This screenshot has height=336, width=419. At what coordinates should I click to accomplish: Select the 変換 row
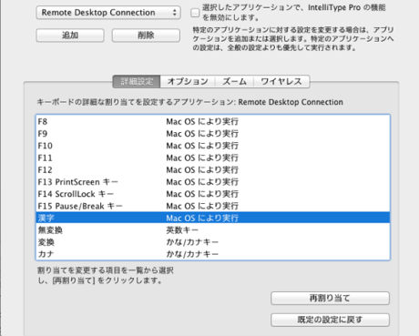[213, 242]
